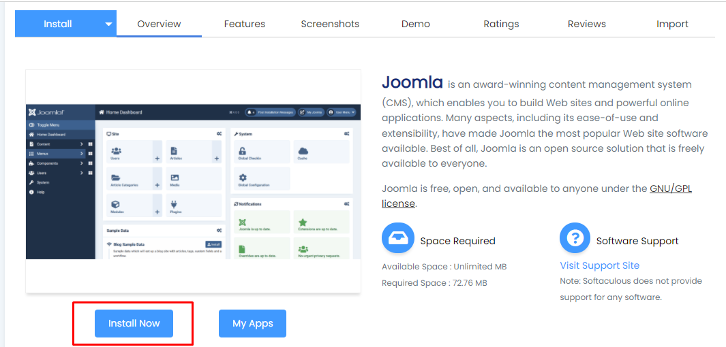
Task: View the Ratings tab
Action: pyautogui.click(x=502, y=24)
